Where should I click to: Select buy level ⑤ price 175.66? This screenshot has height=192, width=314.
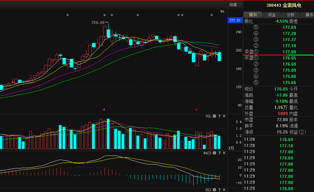289,82
